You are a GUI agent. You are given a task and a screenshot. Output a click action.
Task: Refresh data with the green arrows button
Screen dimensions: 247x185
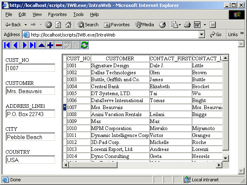point(84,45)
